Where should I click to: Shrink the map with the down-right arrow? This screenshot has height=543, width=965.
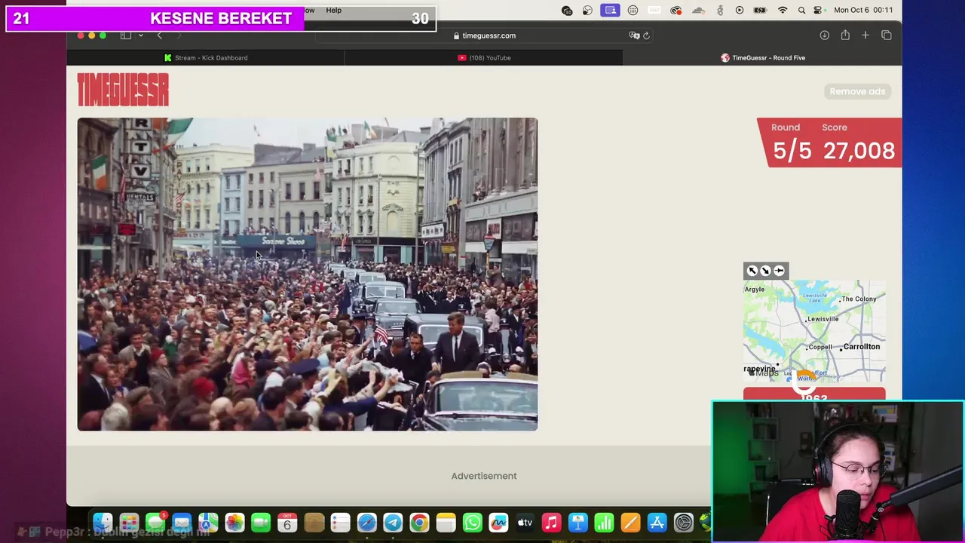click(x=765, y=271)
